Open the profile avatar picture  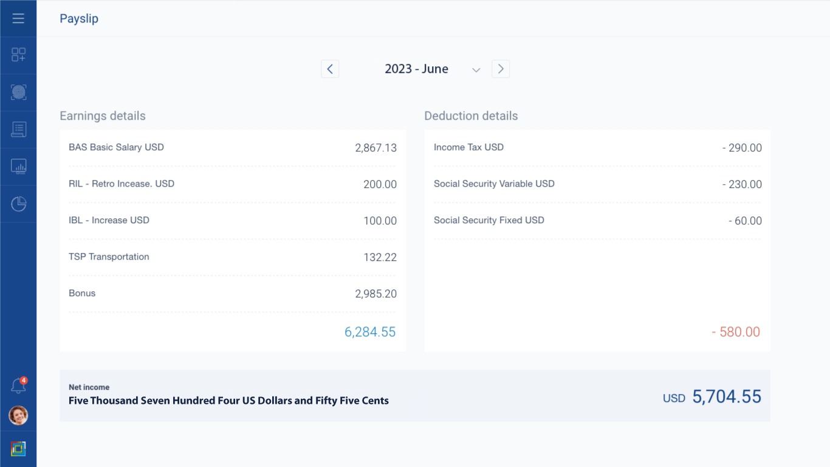(x=18, y=416)
